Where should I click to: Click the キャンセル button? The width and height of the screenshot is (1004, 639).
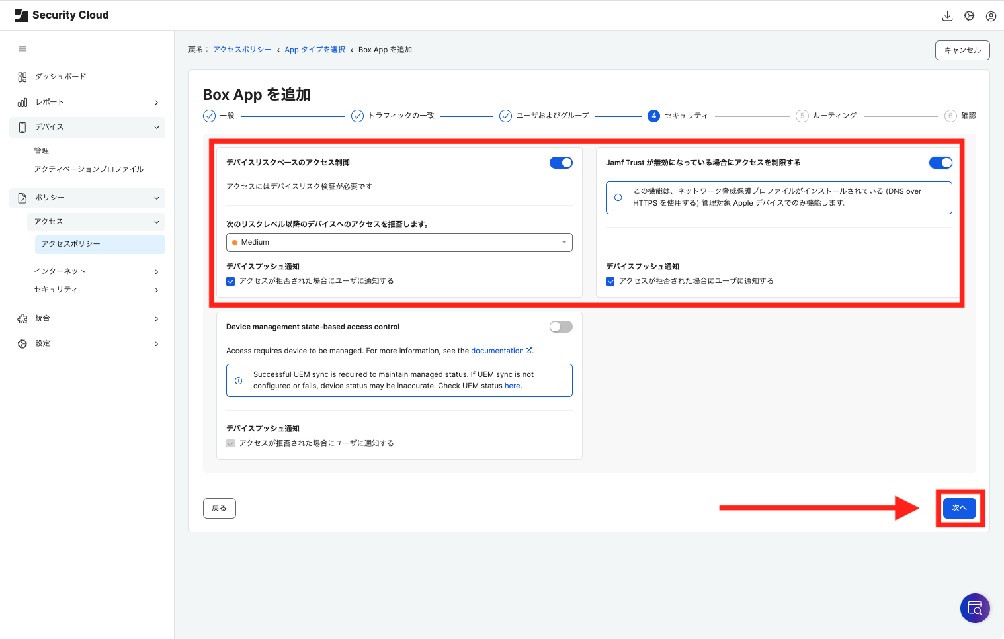coord(962,50)
